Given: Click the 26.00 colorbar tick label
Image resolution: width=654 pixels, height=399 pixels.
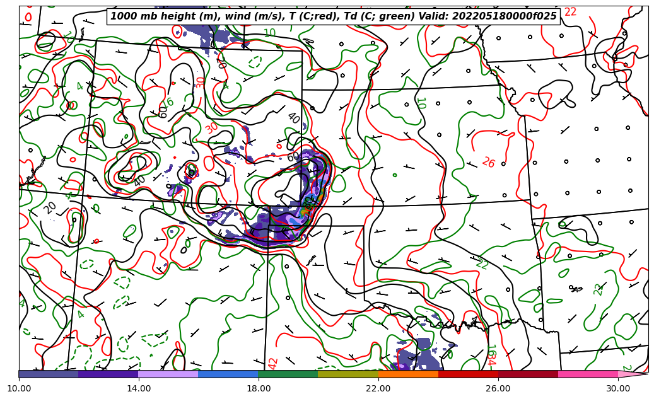Looking at the screenshot, I should tap(498, 388).
